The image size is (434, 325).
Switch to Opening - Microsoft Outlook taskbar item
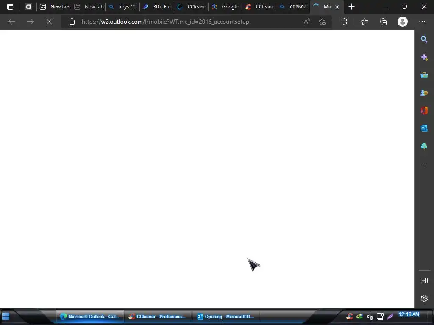coord(226,317)
